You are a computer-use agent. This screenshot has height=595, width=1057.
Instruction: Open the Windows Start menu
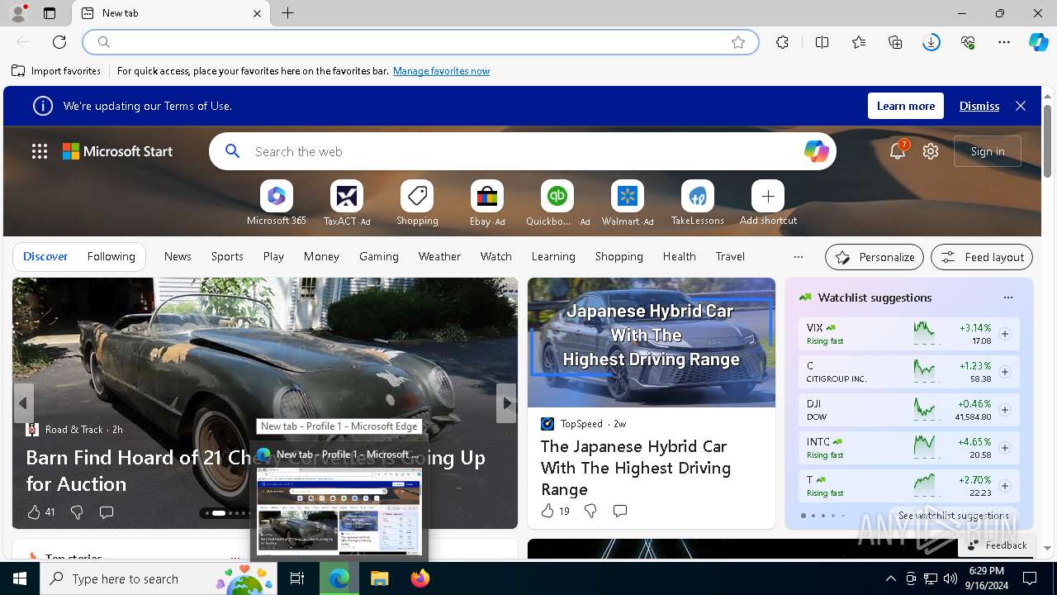[20, 578]
